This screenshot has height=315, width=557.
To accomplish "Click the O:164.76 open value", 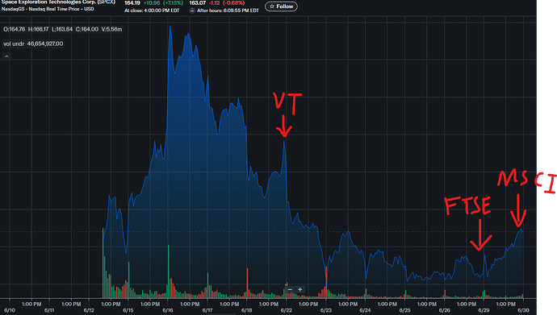I will pyautogui.click(x=15, y=30).
